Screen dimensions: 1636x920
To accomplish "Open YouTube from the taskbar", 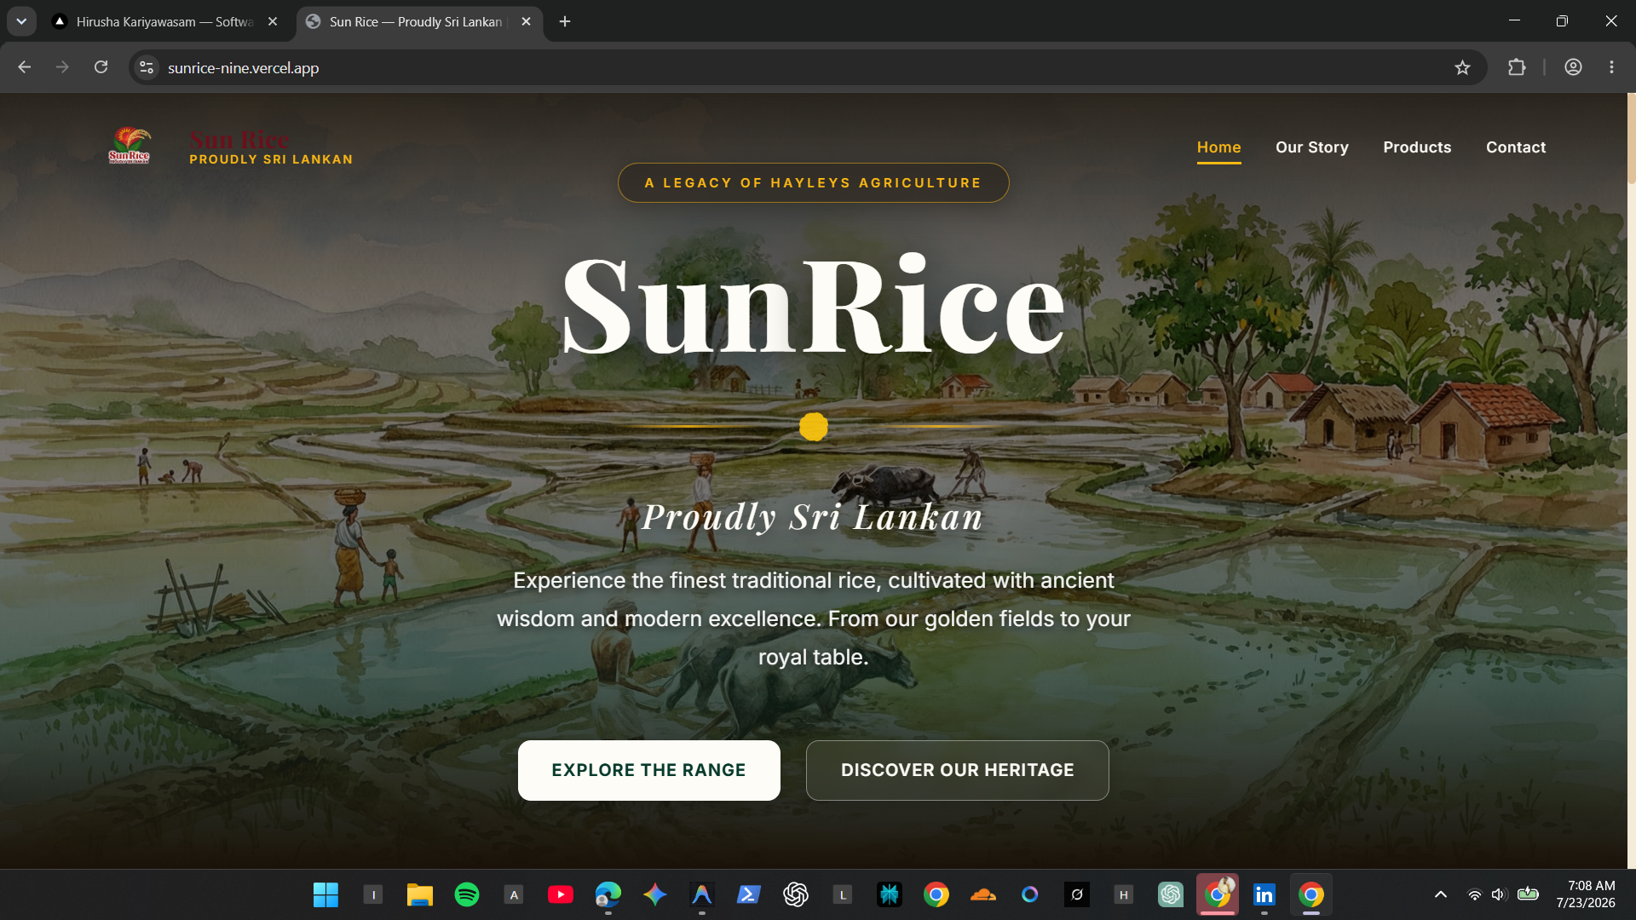I will pos(561,894).
